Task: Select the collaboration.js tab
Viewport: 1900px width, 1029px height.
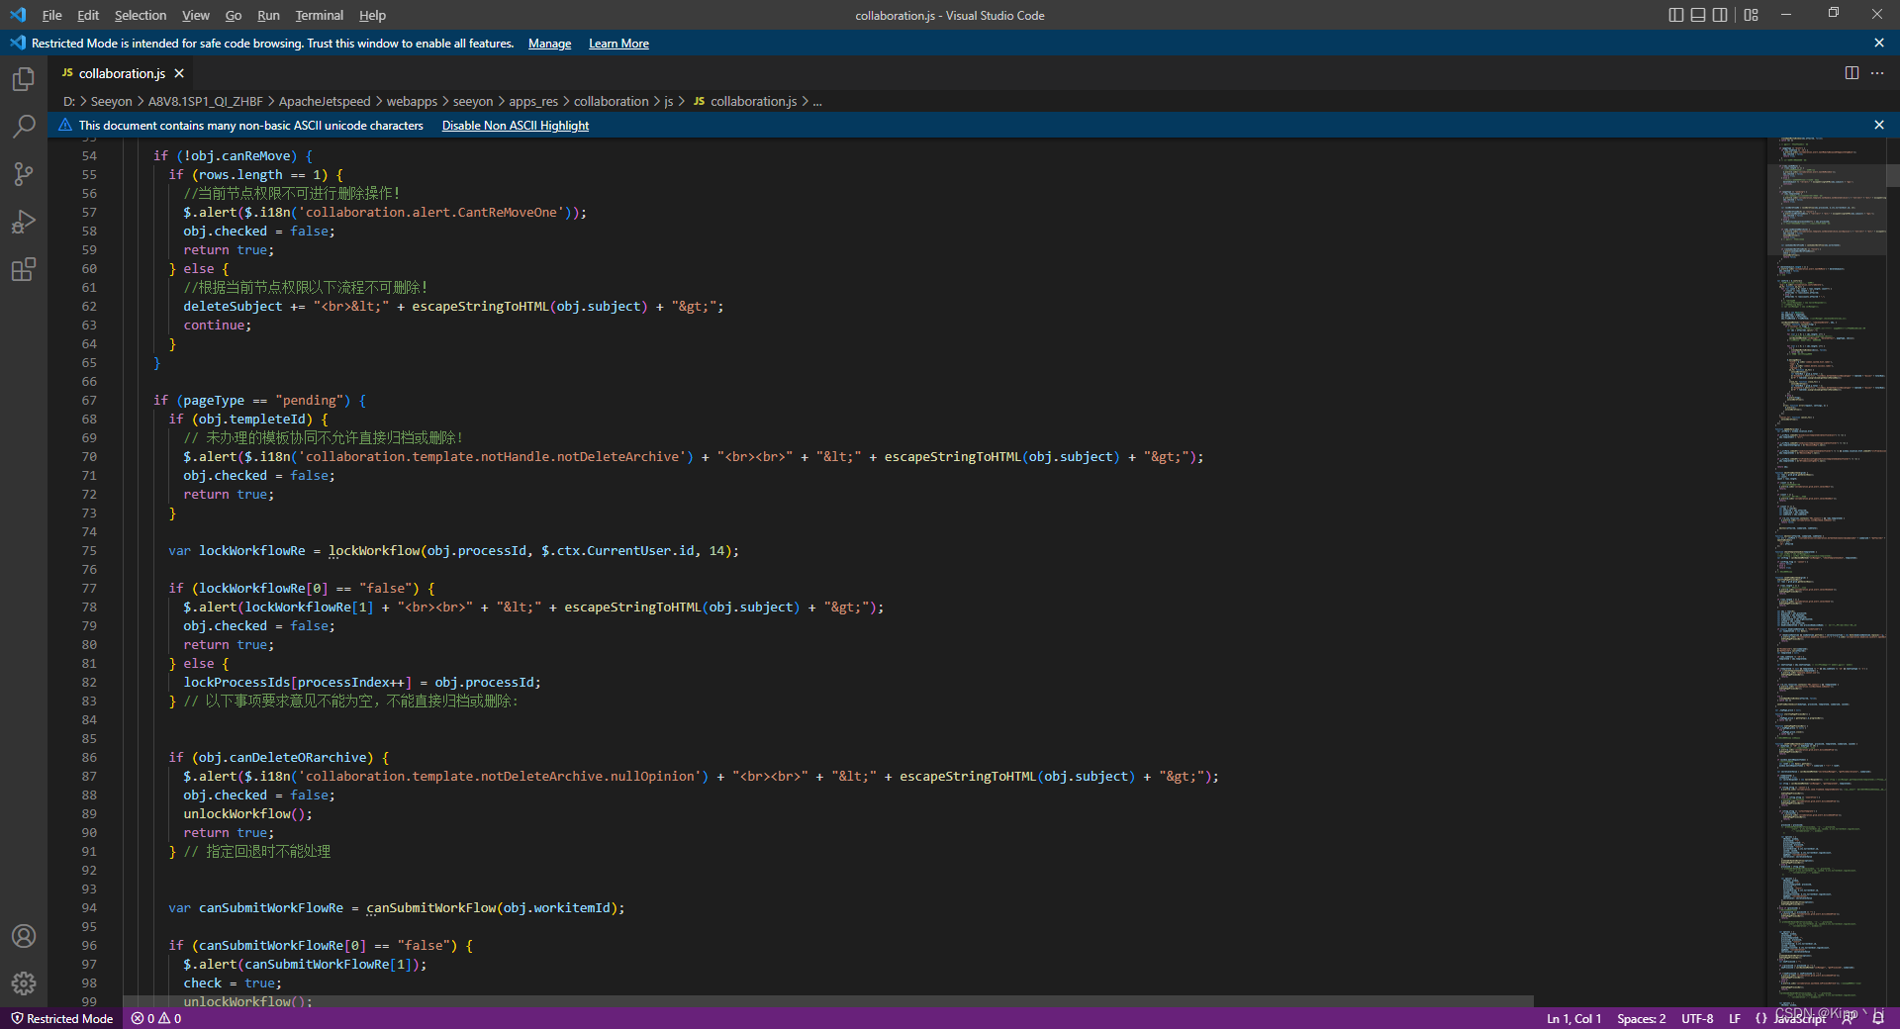Action: [121, 73]
